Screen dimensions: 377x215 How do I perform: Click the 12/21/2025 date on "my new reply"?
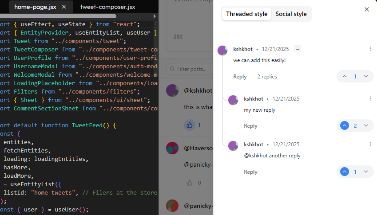(286, 99)
